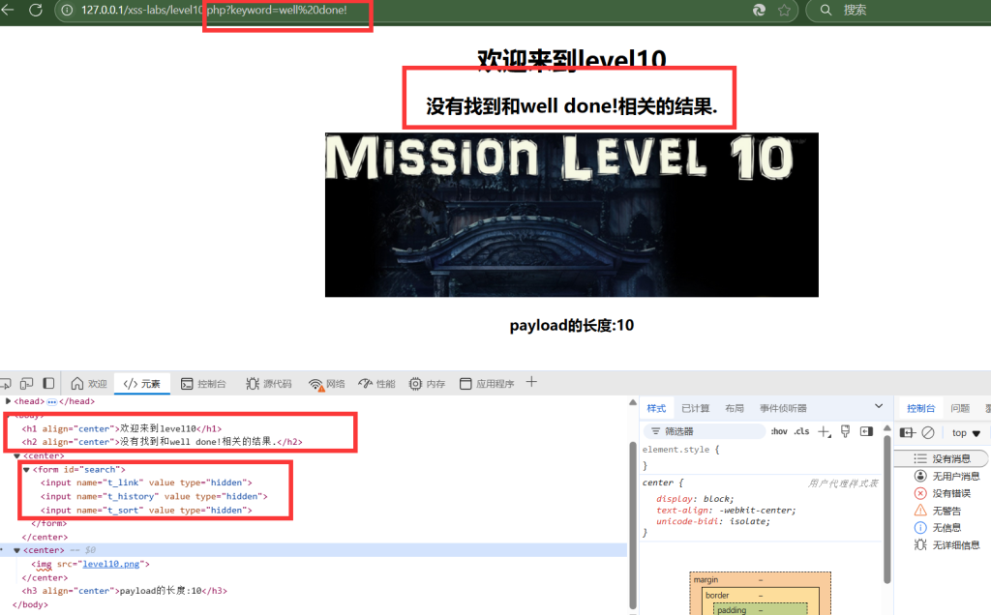Expand more style tabs chevron
Screen dimensions: 991x615
click(879, 406)
